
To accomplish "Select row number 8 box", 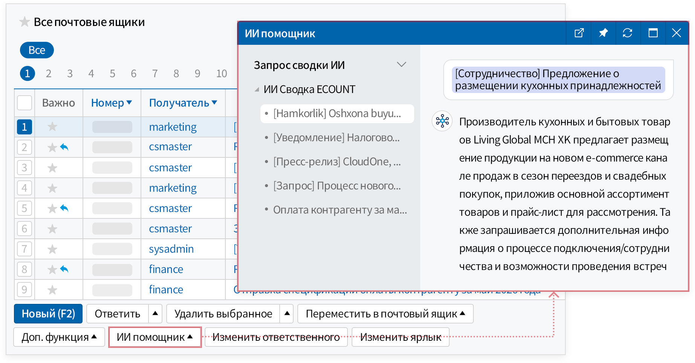I will (24, 269).
